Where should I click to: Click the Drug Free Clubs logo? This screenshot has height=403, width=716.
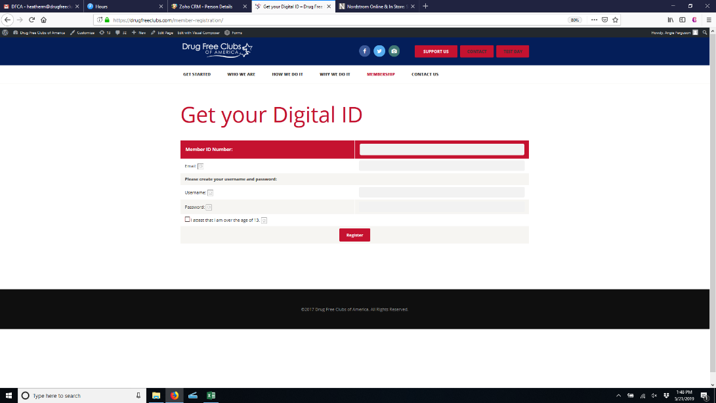coord(217,50)
